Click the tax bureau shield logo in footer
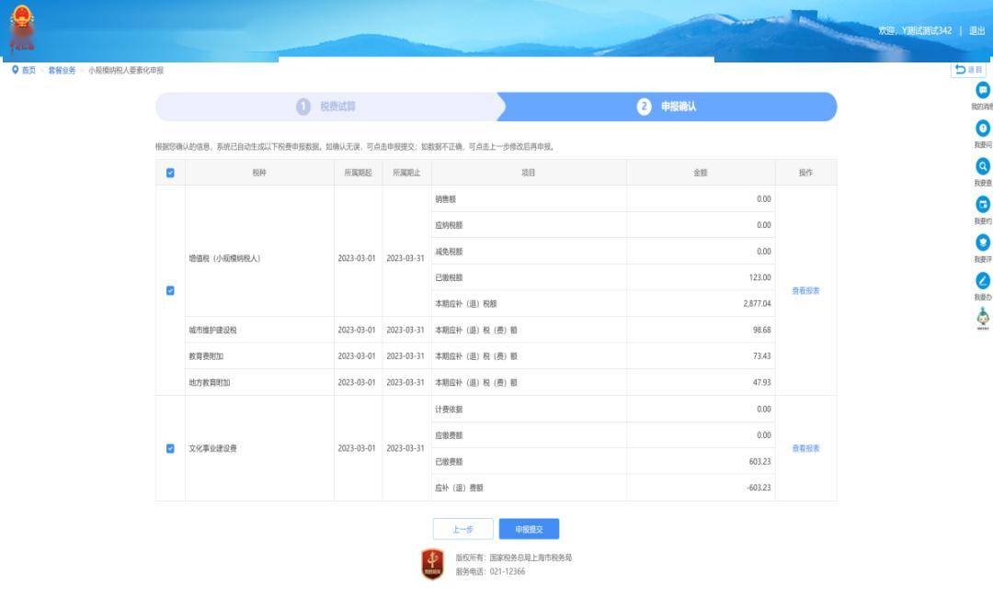Image resolution: width=993 pixels, height=597 pixels. click(x=432, y=564)
